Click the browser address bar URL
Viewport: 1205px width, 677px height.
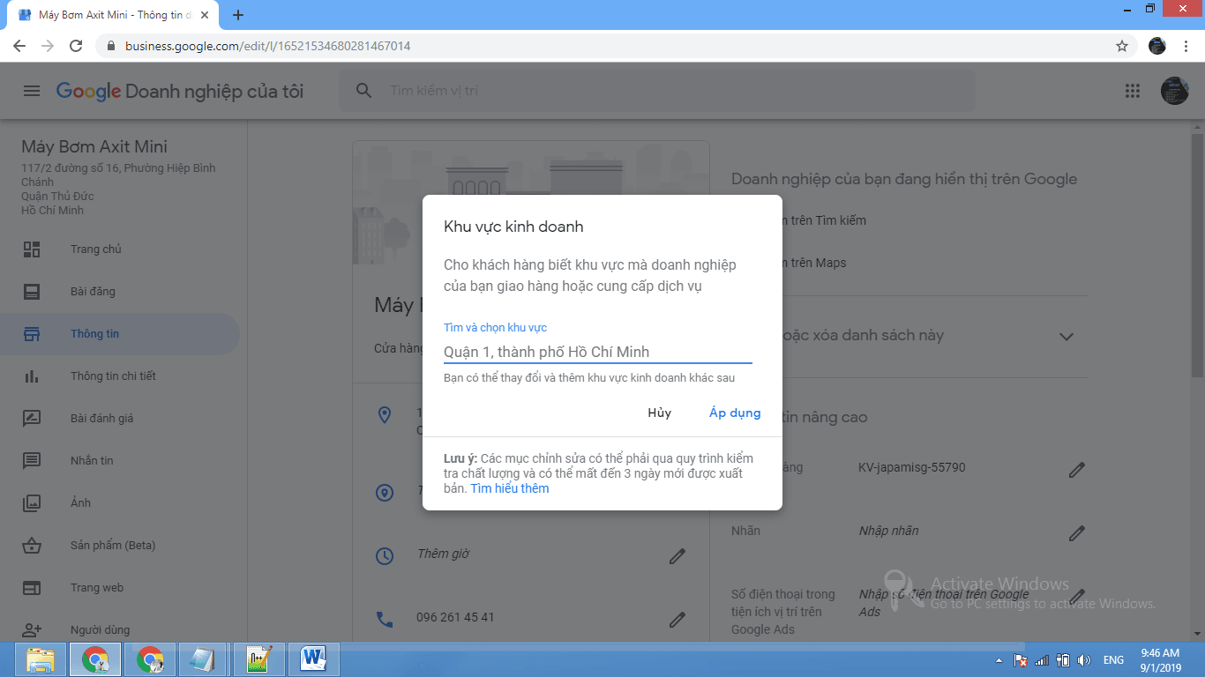(267, 46)
